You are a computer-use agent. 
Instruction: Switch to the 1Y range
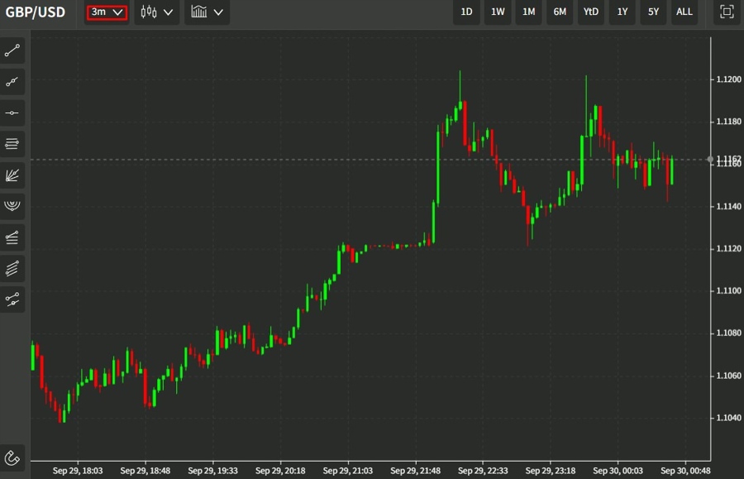click(x=622, y=12)
